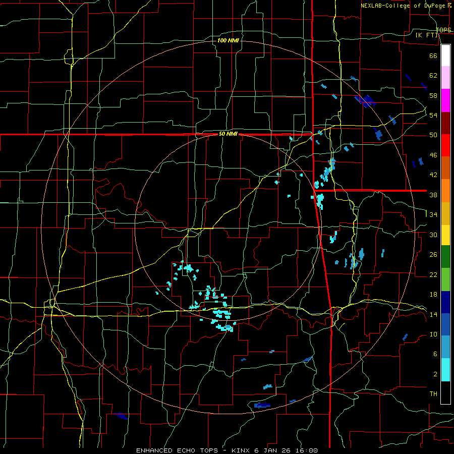The width and height of the screenshot is (454, 454).
Task: Click the "58" legend value
Action: [433, 95]
